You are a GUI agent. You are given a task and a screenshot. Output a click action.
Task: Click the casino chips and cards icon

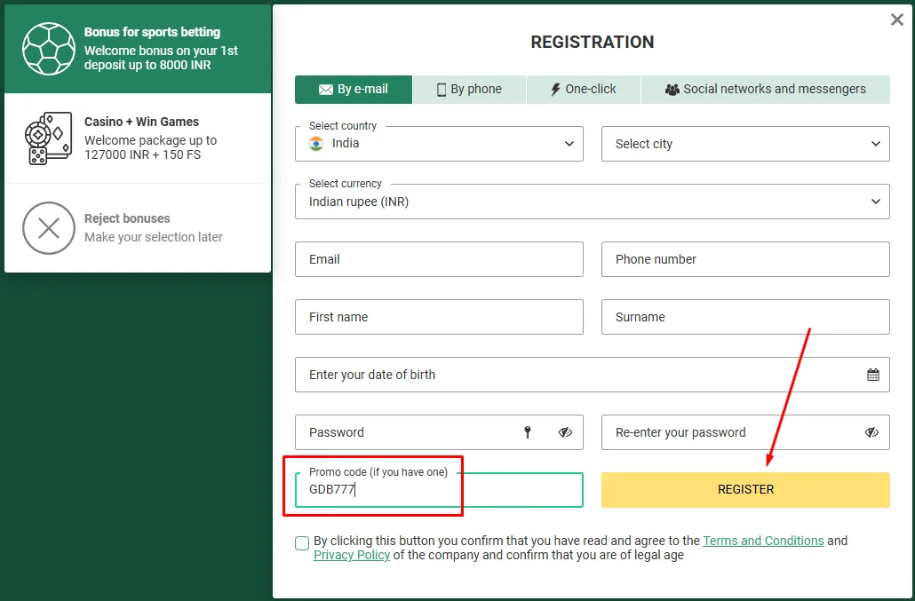pos(49,138)
